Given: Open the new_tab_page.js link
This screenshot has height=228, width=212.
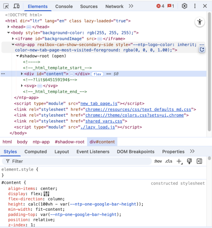Looking at the screenshot, I should [99, 103].
